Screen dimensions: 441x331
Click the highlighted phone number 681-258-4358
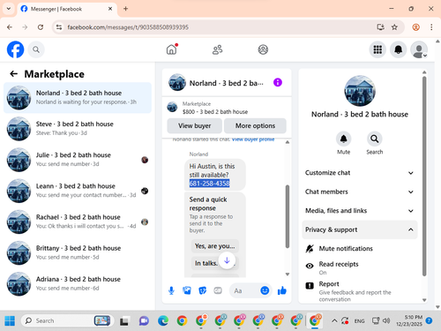tap(209, 184)
